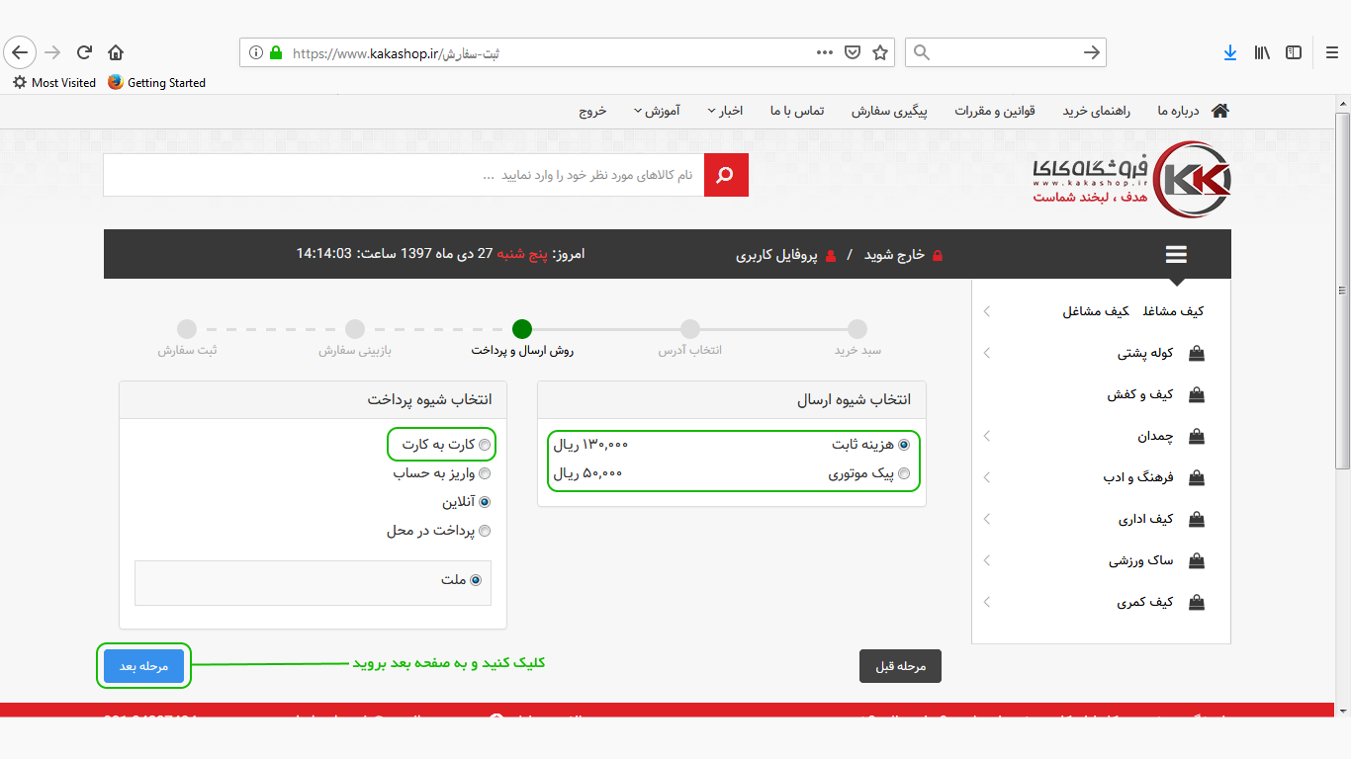
Task: Click the مرحله قبل button
Action: coord(900,667)
